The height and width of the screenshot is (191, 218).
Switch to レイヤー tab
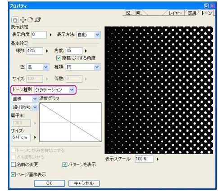point(175,13)
